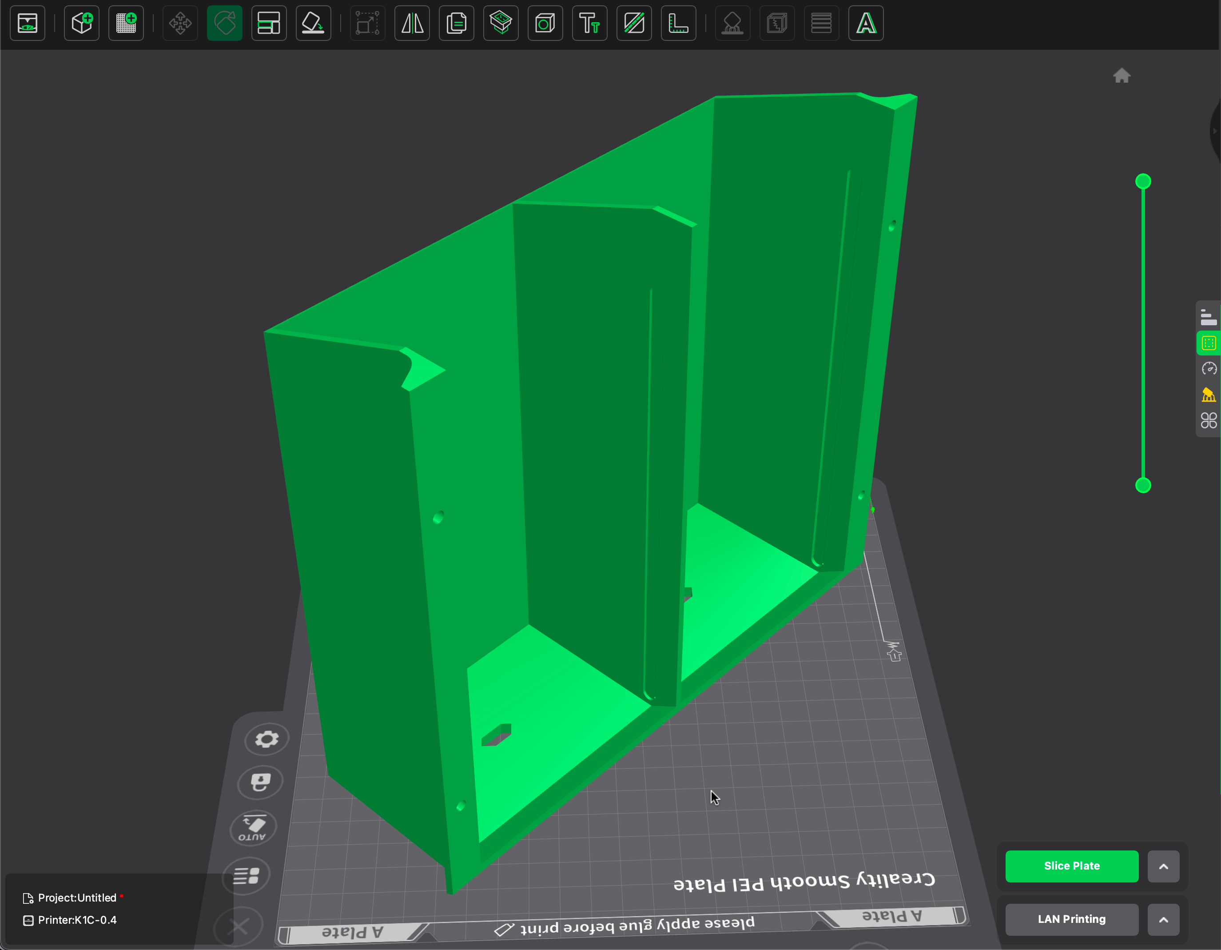The image size is (1221, 950).
Task: Select the Move tool in the toolbar
Action: (179, 23)
